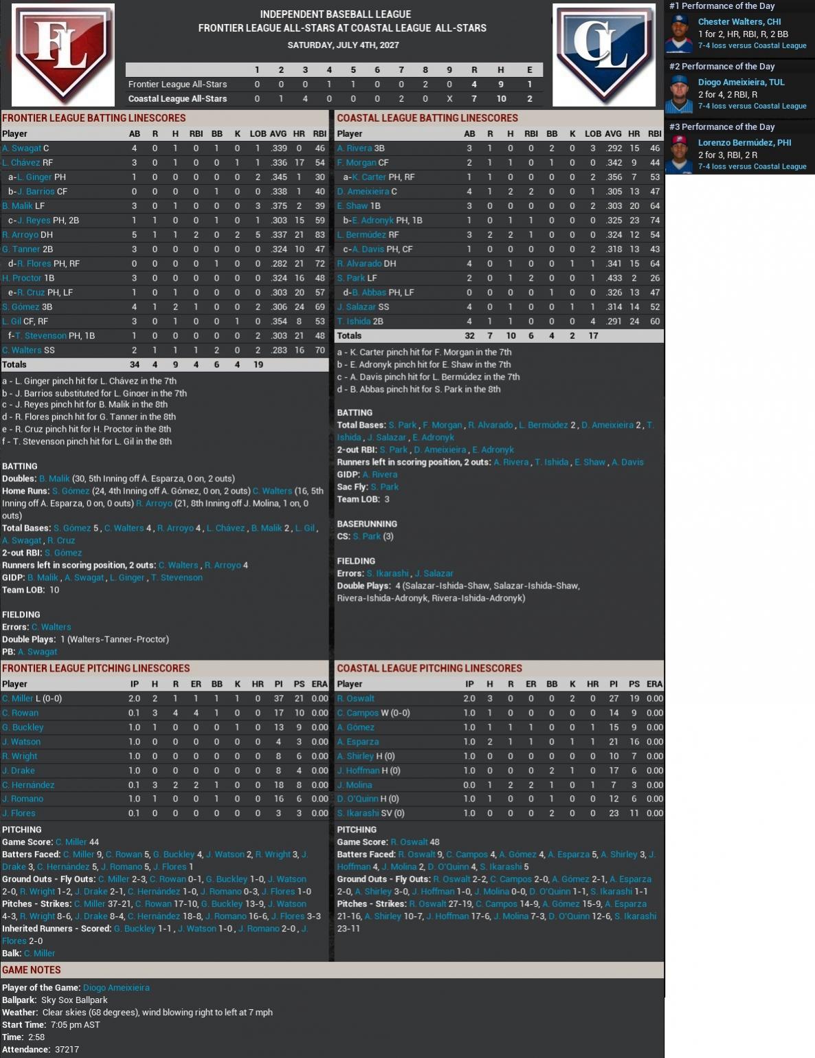This screenshot has width=815, height=1058.
Task: Select R. Alvarado DH batting row
Action: tap(500, 264)
